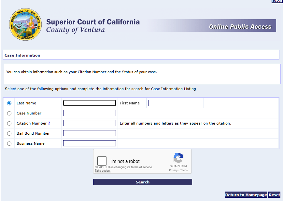Click the Citation Number input field
283x201 pixels.
pos(90,123)
